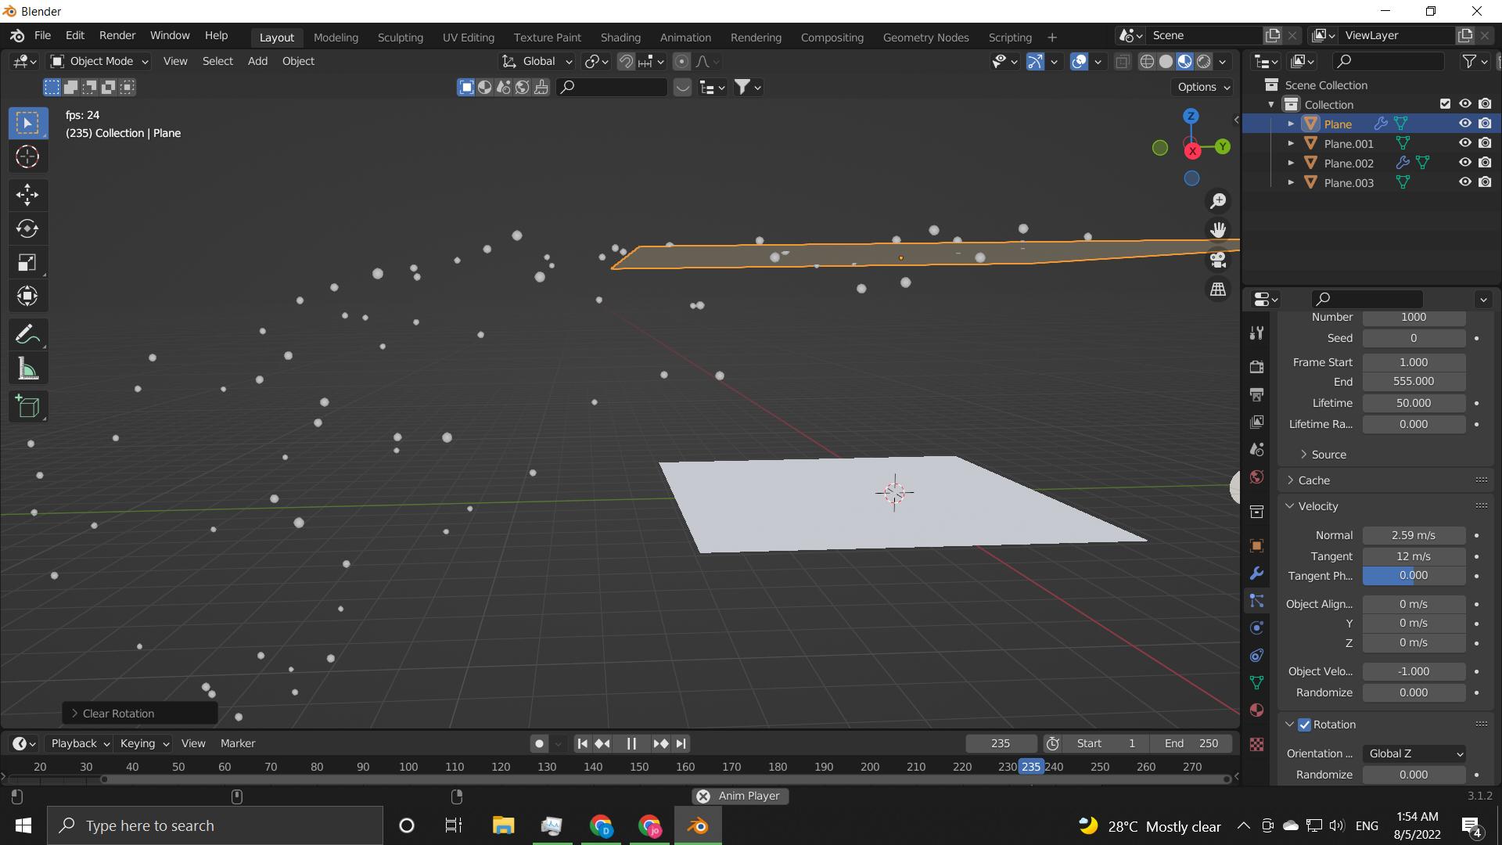Image resolution: width=1502 pixels, height=845 pixels.
Task: Hide Plane.003 in viewport
Action: pyautogui.click(x=1465, y=182)
